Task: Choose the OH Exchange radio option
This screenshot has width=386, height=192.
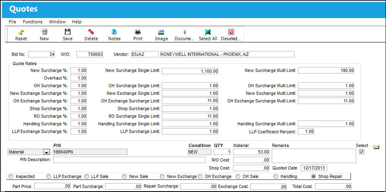Action: coord(200,176)
